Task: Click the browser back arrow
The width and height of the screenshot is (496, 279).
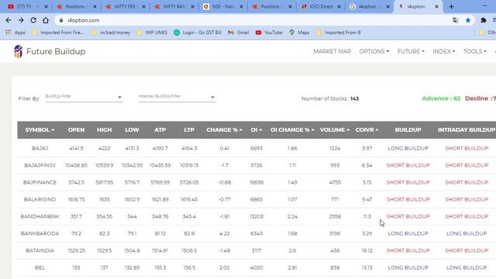Action: click(9, 20)
